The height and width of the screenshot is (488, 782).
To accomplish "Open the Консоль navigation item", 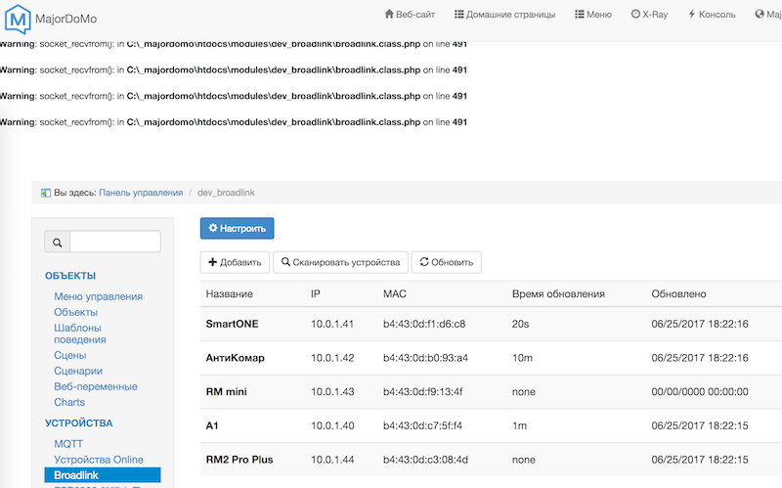I will click(712, 15).
